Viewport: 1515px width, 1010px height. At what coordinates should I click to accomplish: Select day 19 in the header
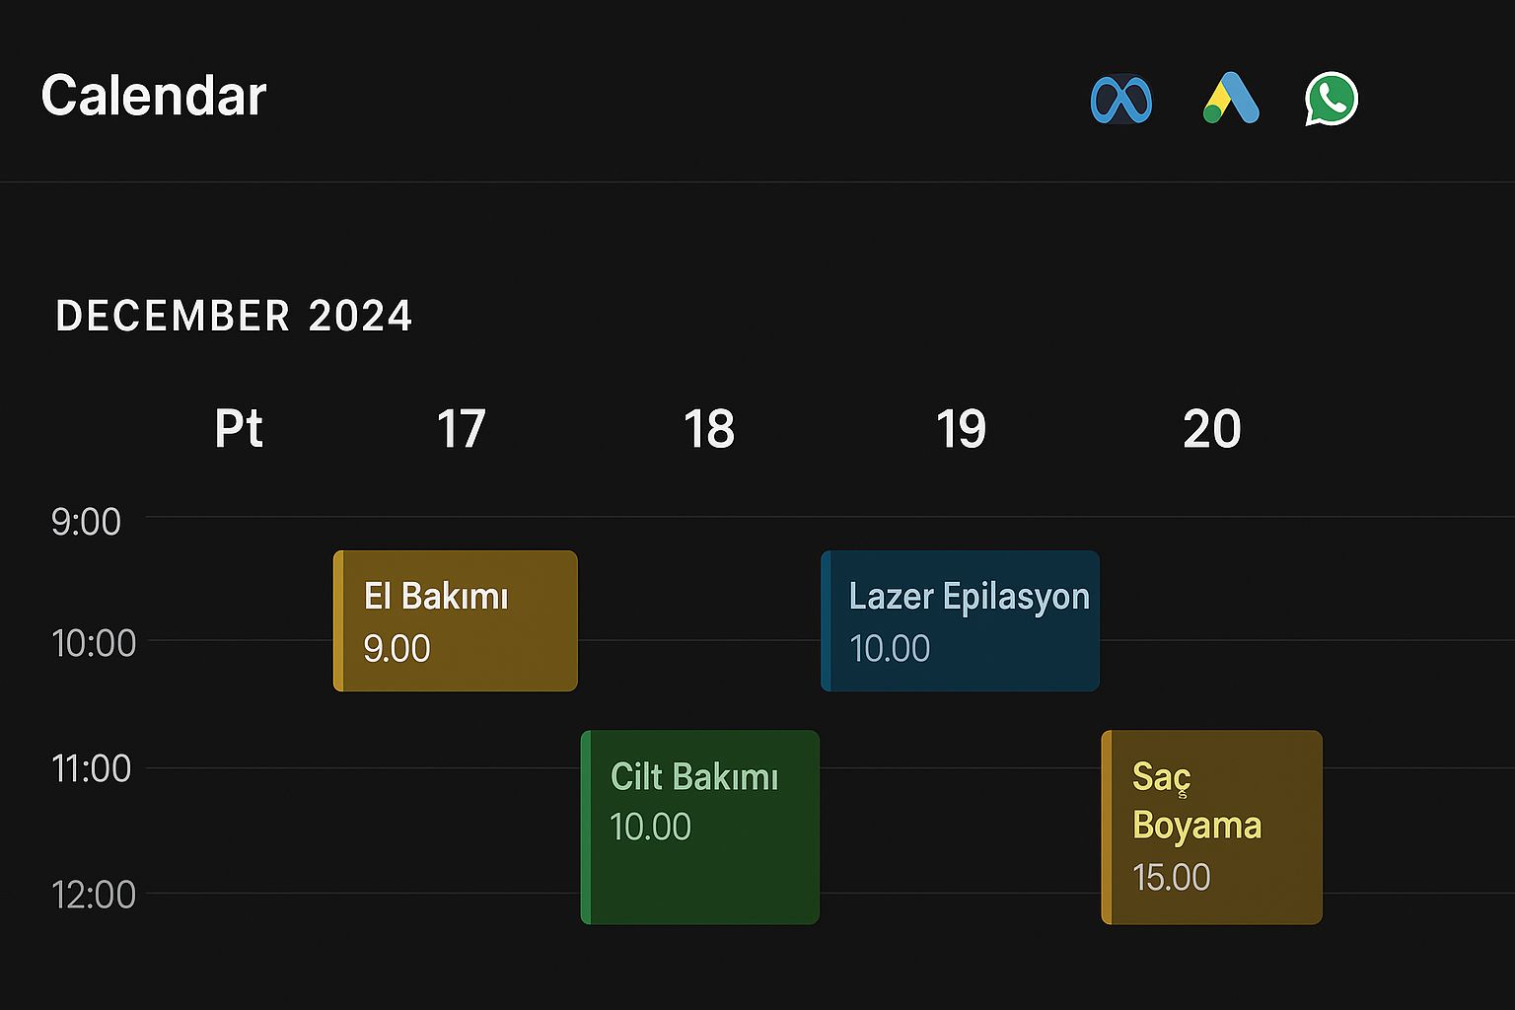[x=961, y=429]
